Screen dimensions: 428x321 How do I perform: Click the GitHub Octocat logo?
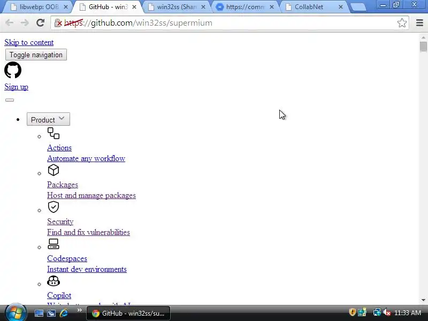point(13,70)
